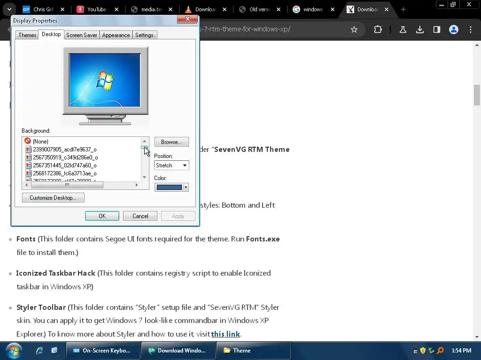Close the Display Properties dialog
This screenshot has width=481, height=360.
(x=188, y=19)
